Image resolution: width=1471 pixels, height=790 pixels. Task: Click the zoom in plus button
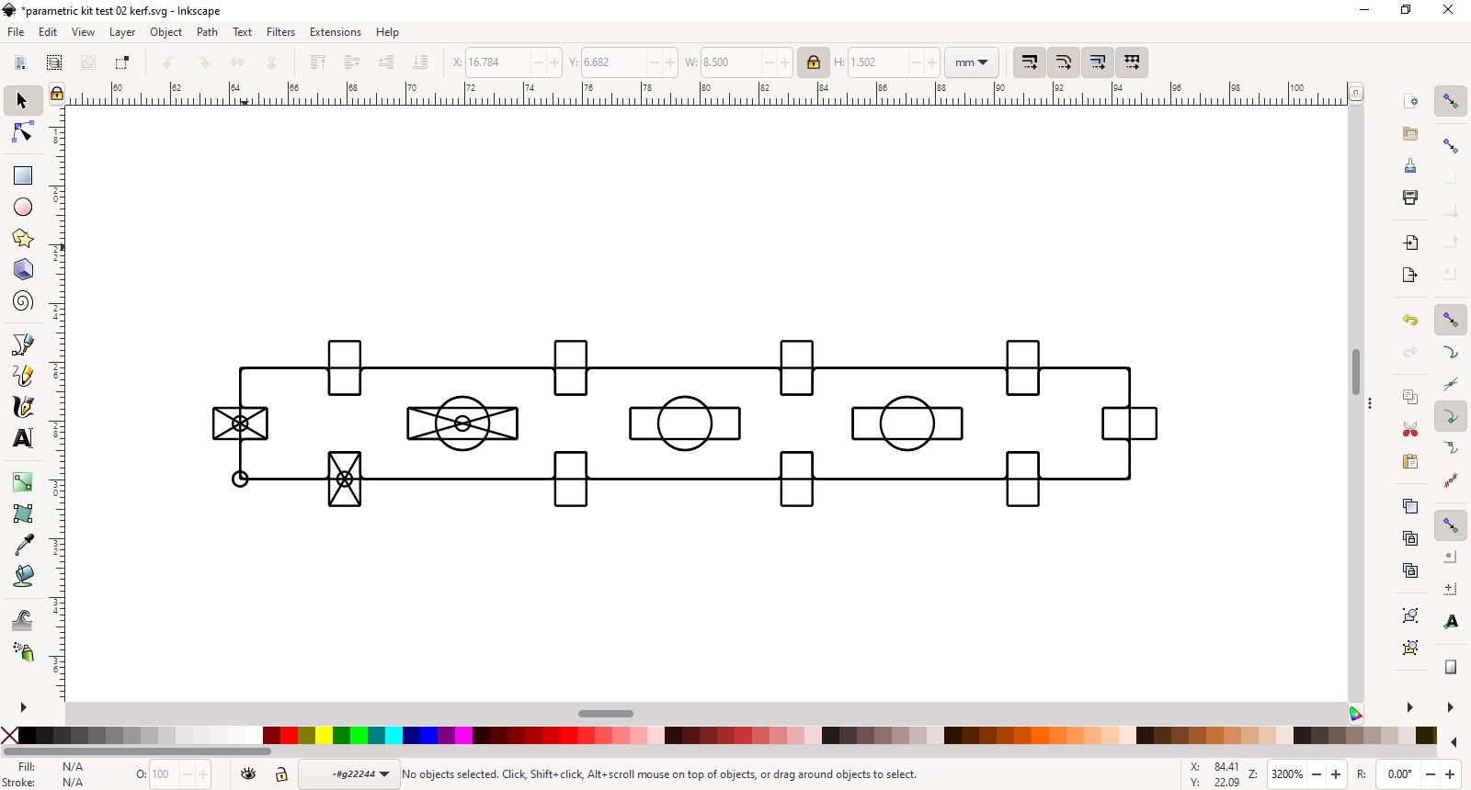click(1336, 774)
